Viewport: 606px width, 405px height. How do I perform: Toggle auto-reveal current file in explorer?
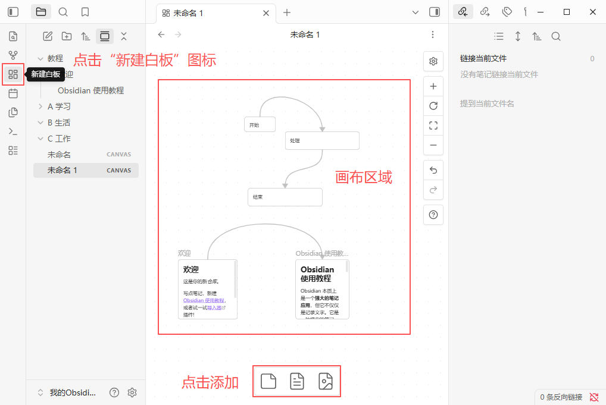tap(105, 36)
